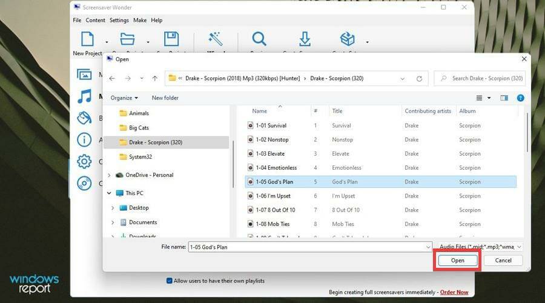Go back in the Open dialog

pos(112,79)
